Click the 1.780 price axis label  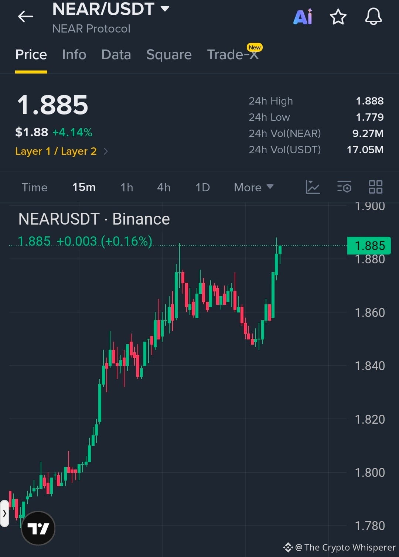[x=370, y=526]
